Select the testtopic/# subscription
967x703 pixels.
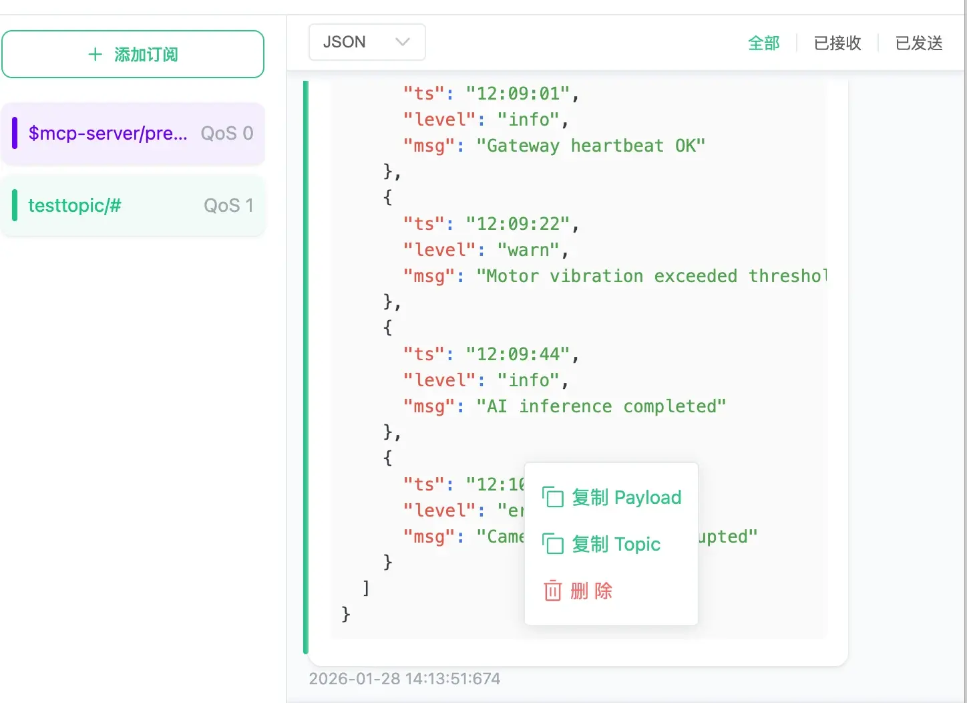tap(75, 205)
